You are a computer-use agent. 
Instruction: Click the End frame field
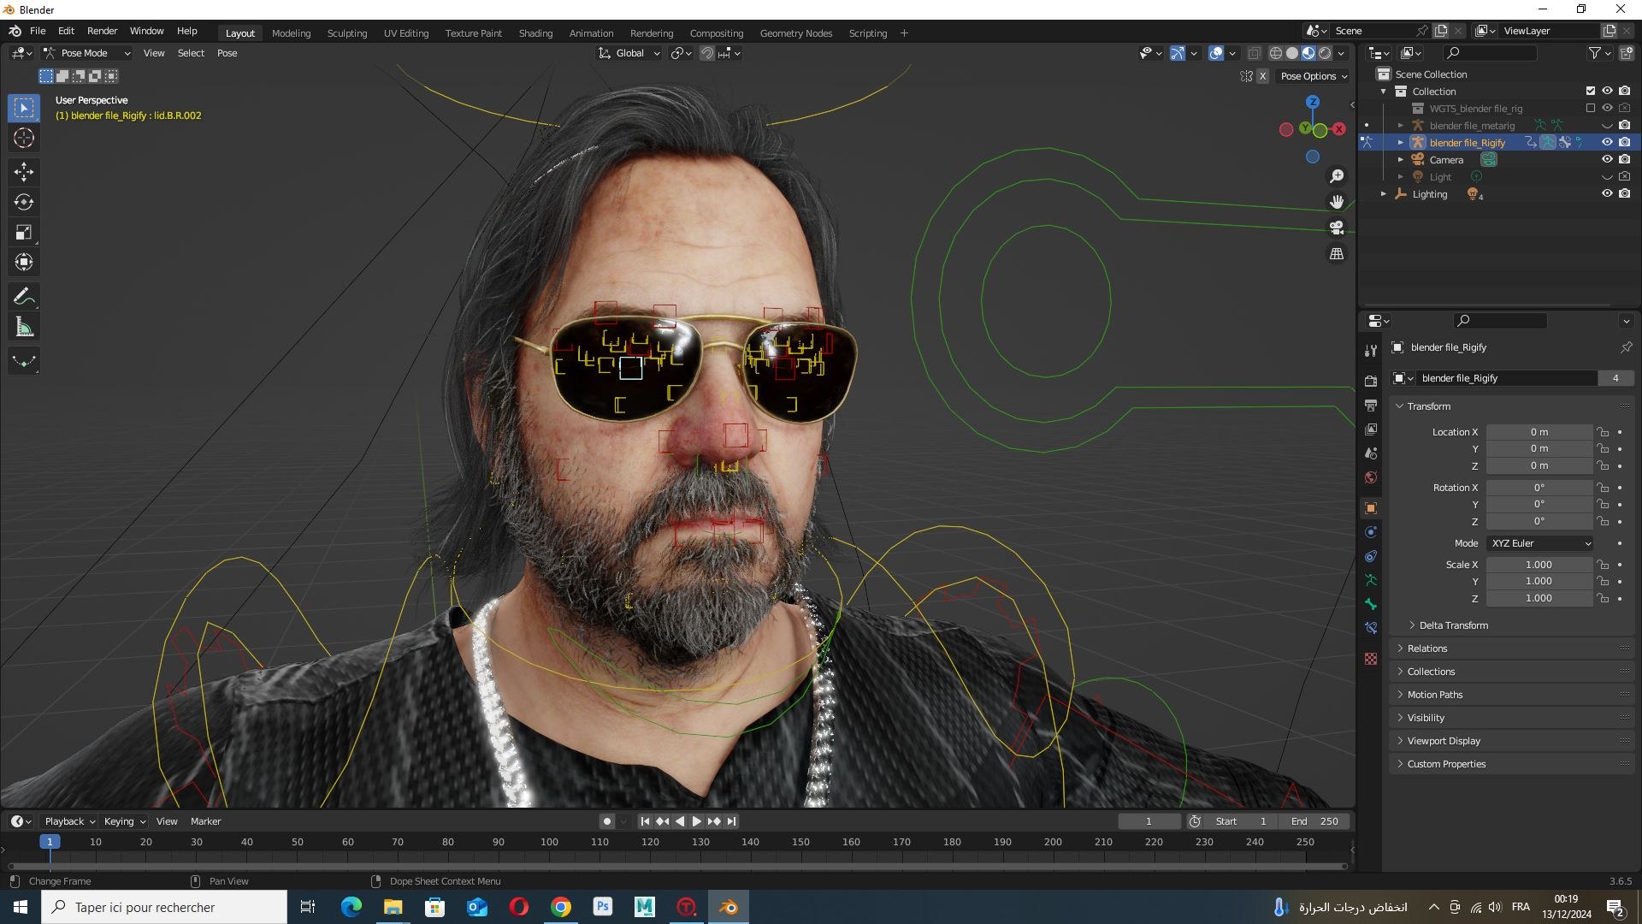tap(1315, 821)
